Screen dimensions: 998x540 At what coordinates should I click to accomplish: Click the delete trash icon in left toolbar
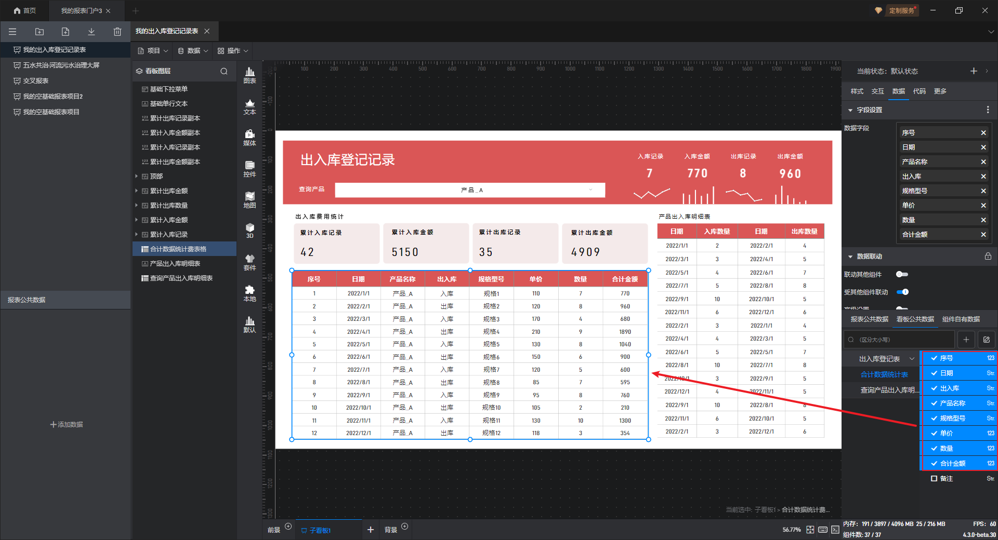[x=117, y=32]
